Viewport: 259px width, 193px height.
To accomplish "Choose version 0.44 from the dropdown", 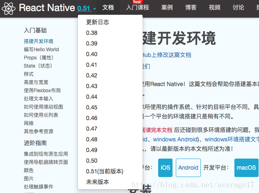I will pyautogui.click(x=92, y=97).
